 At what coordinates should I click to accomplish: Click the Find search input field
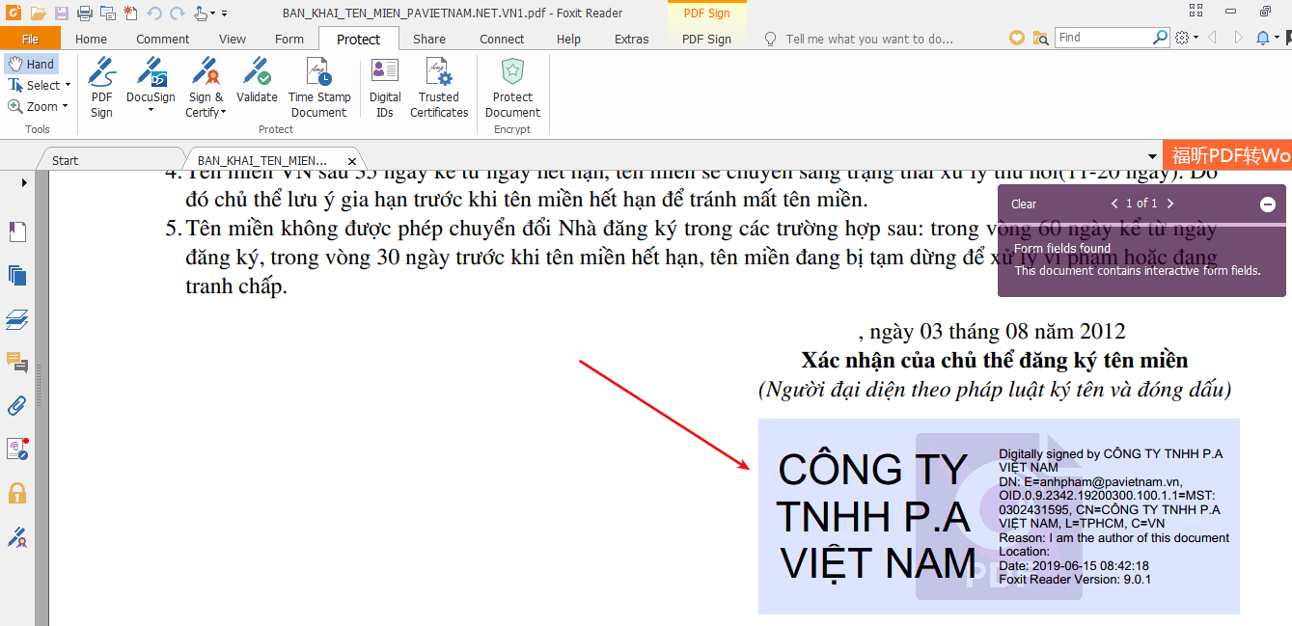coord(1104,38)
